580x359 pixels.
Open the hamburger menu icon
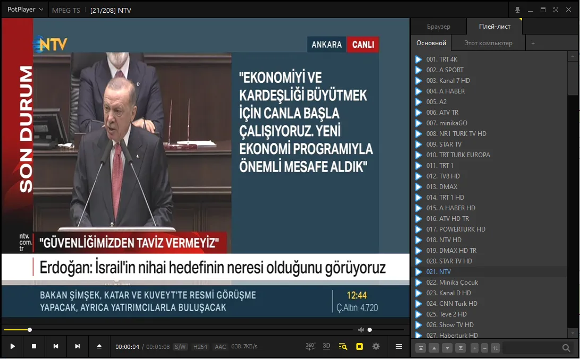click(399, 346)
